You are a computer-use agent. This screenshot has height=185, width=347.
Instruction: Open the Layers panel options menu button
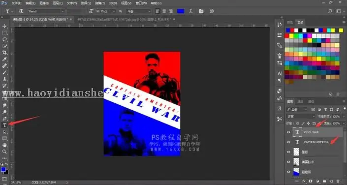click(344, 101)
